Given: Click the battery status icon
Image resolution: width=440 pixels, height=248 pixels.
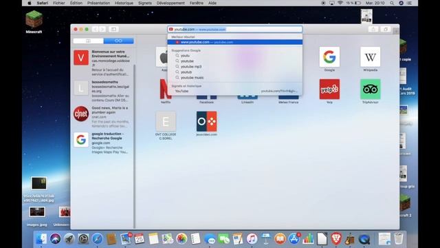Looking at the screenshot, I should (x=358, y=3).
